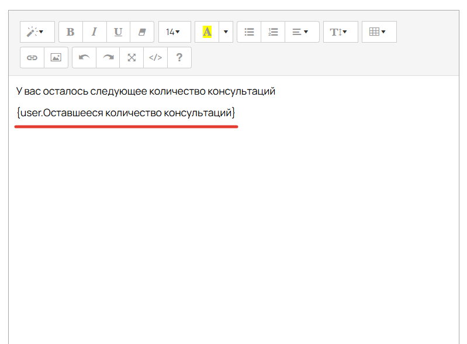The height and width of the screenshot is (344, 467).
Task: Open the font size 14 dropdown
Action: coord(174,32)
